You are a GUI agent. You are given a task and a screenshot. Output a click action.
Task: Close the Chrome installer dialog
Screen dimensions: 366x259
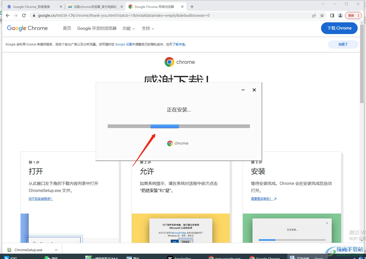(x=254, y=90)
